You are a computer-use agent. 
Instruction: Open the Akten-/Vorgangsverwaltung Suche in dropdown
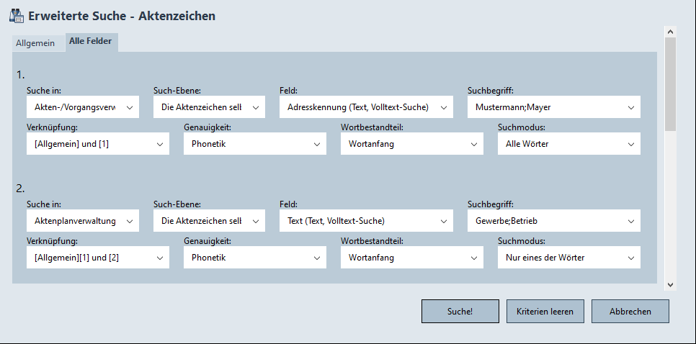tap(82, 107)
